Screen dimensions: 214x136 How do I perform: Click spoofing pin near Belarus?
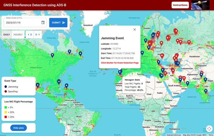click(x=161, y=43)
